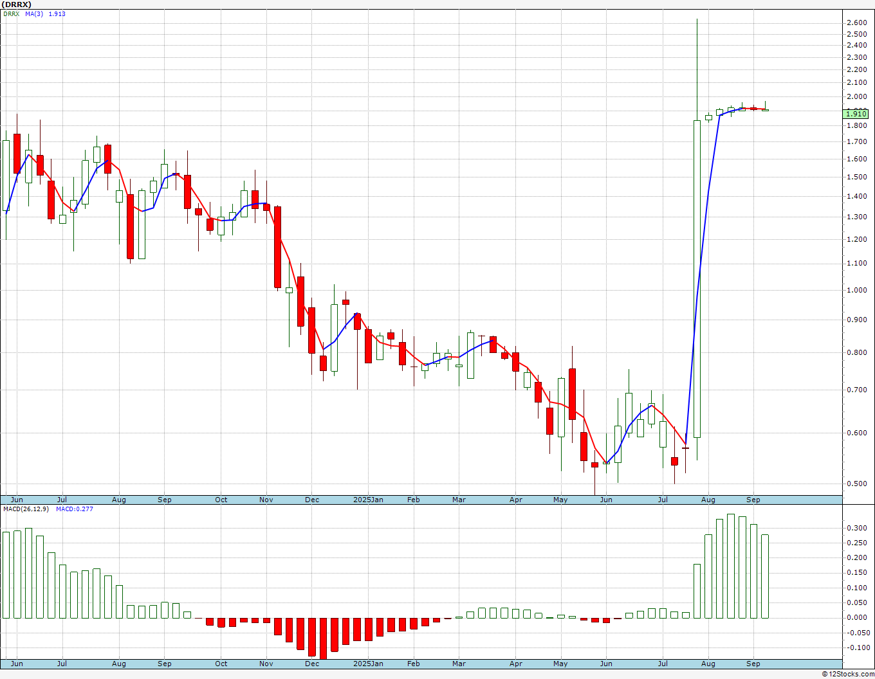Select the 2.600 price axis label
Viewport: 875px width, 679px height.
[x=856, y=23]
